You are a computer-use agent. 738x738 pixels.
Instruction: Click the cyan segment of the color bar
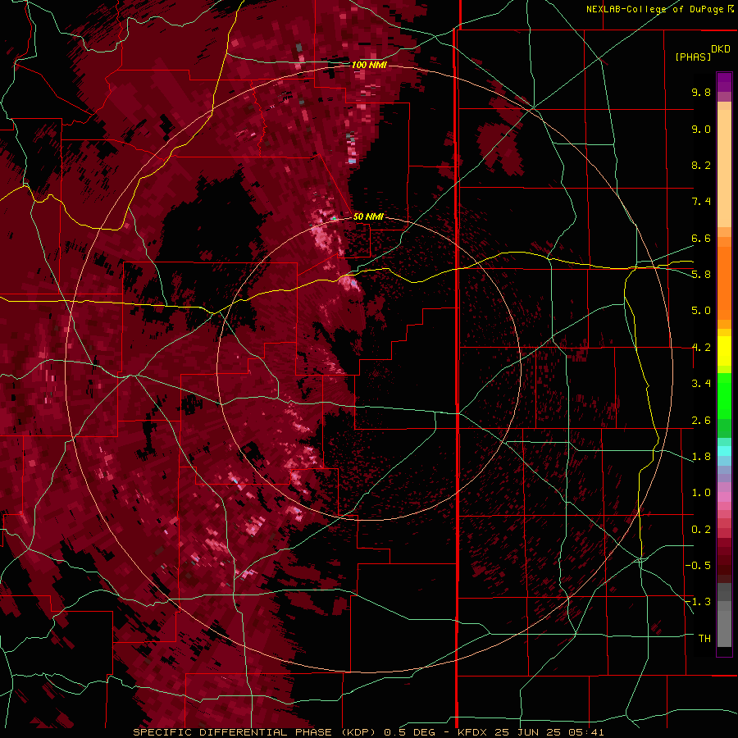[x=724, y=451]
